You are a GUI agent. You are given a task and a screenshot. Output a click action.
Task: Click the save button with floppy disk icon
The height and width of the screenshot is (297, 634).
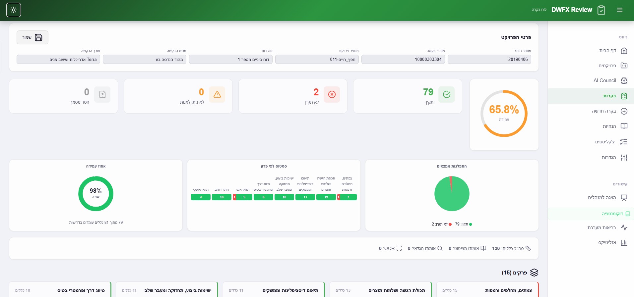click(32, 37)
